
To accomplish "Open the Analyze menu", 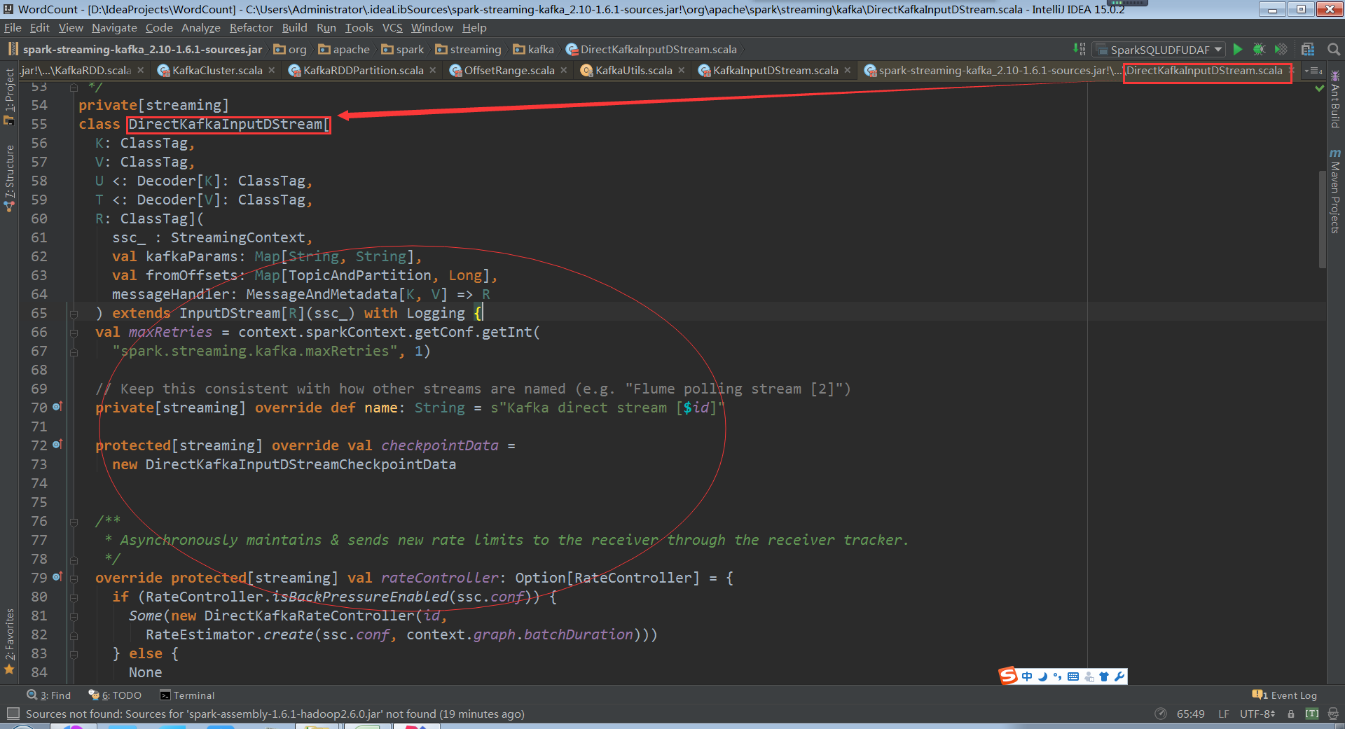I will [201, 27].
